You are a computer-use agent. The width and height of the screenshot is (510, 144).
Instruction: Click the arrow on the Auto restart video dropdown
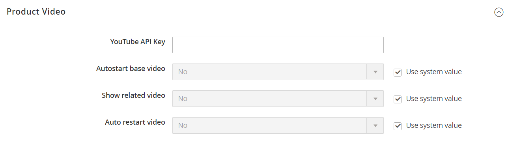[375, 125]
